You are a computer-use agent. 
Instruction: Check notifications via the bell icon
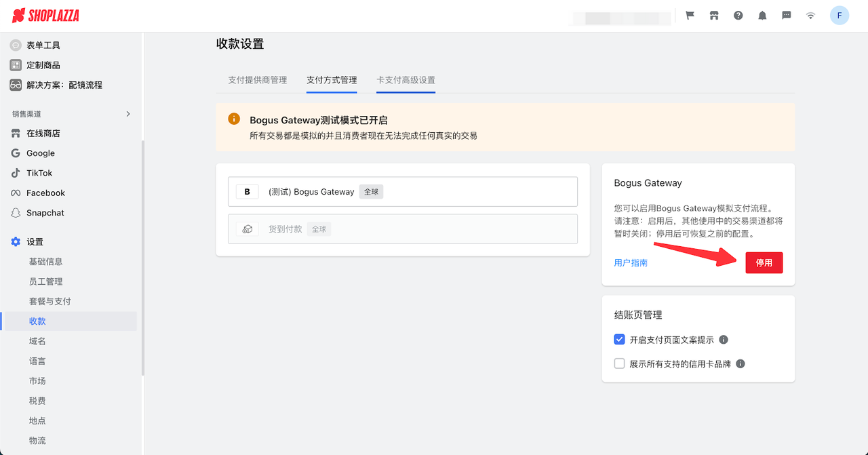762,14
